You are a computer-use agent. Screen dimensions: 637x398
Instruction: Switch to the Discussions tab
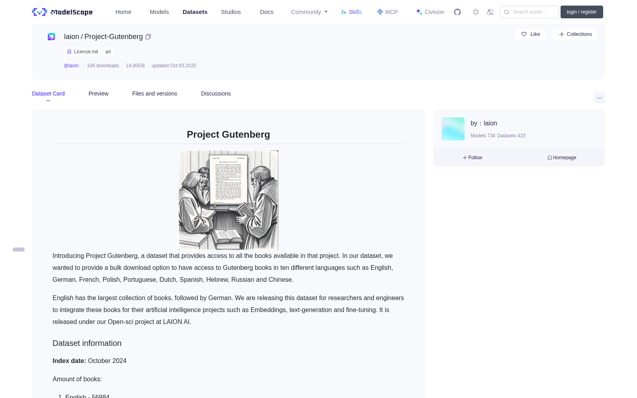pos(216,94)
